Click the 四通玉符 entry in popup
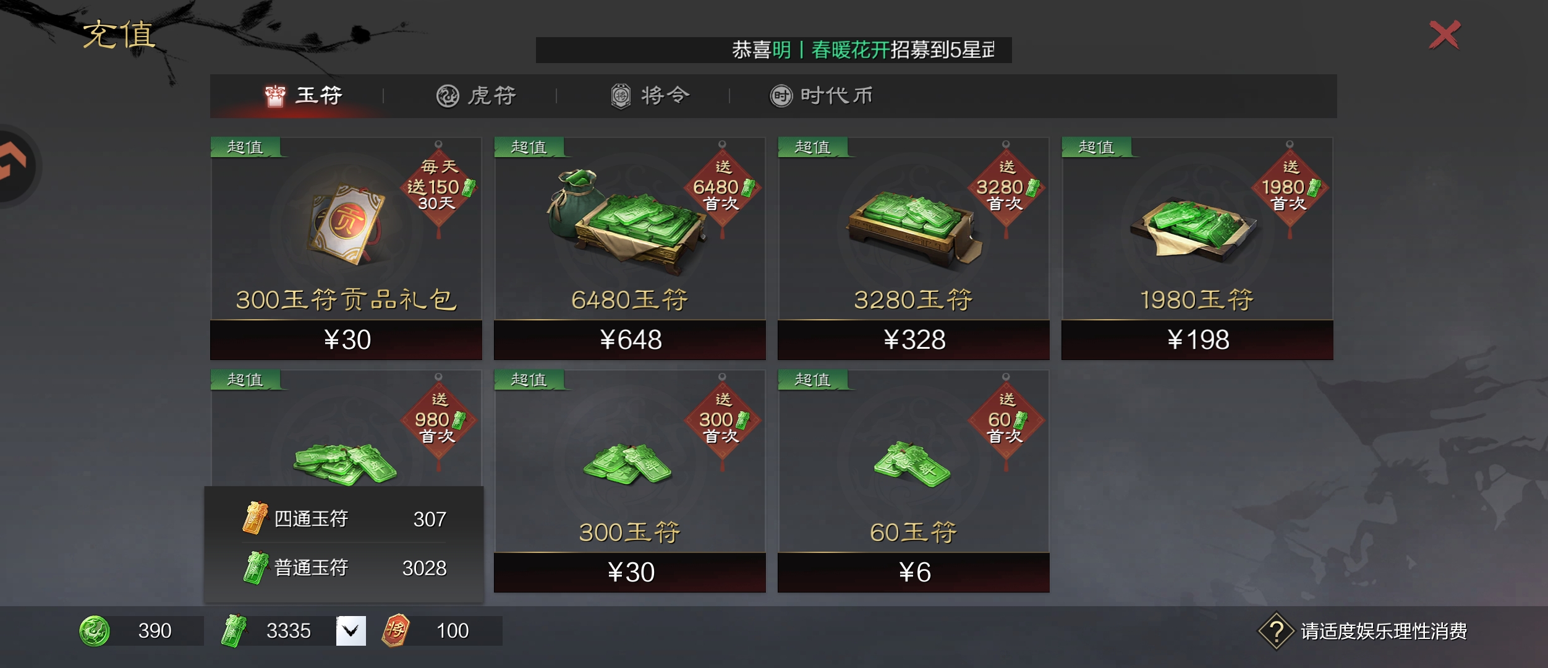The image size is (1548, 668). pos(344,518)
